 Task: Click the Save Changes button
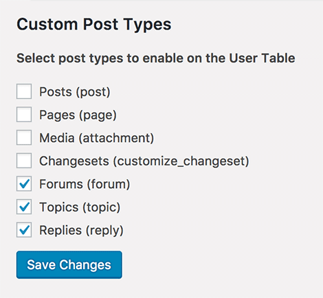pyautogui.click(x=69, y=265)
